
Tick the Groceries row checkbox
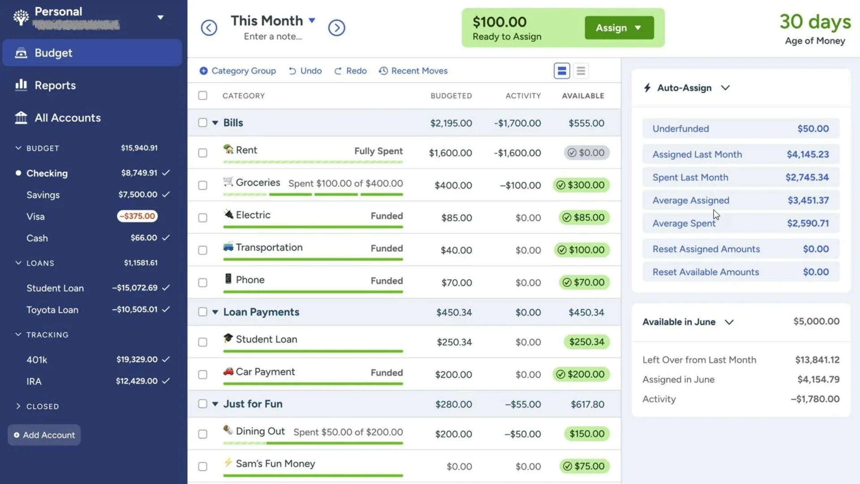pos(202,186)
